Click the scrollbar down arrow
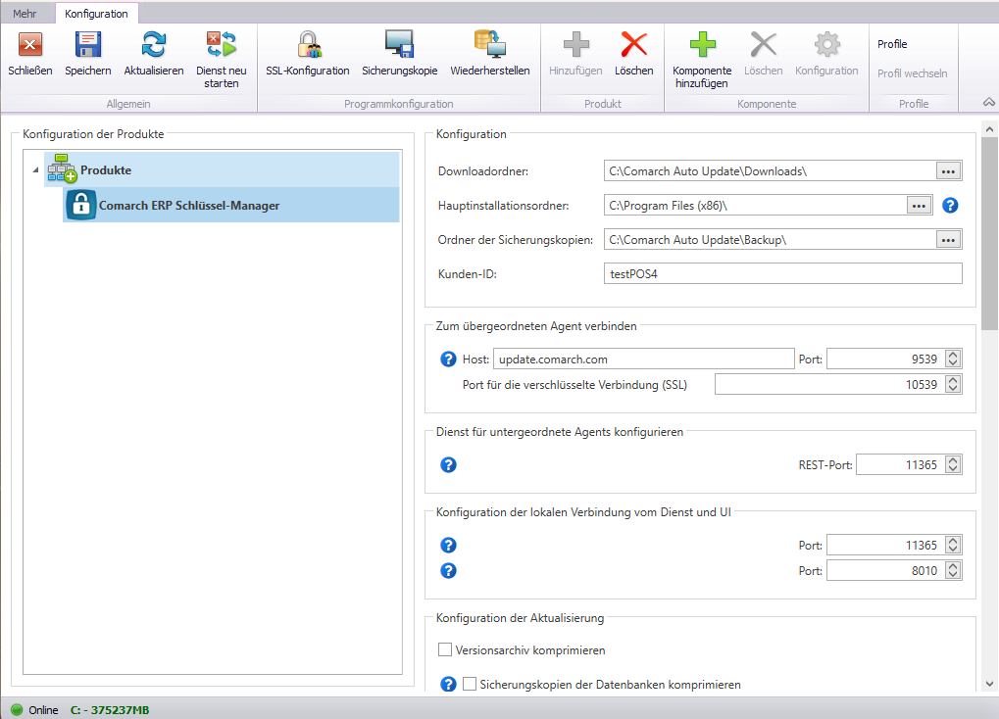Viewport: 999px width, 719px height. 989,684
